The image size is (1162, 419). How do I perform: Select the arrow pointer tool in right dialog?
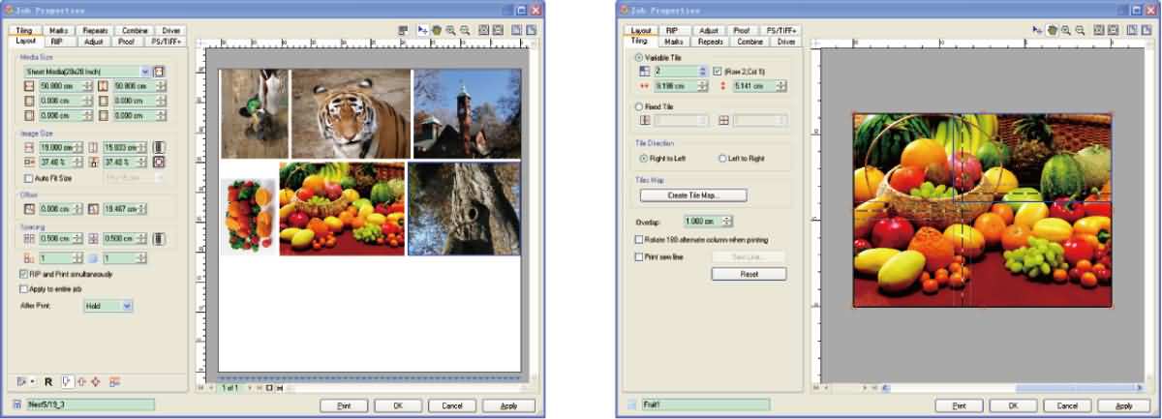coord(1037,31)
